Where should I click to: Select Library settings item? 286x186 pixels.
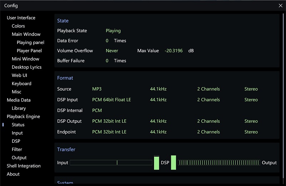pyautogui.click(x=19, y=108)
